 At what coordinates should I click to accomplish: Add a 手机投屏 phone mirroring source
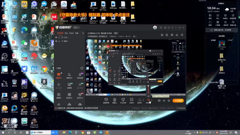pyautogui.click(x=123, y=101)
